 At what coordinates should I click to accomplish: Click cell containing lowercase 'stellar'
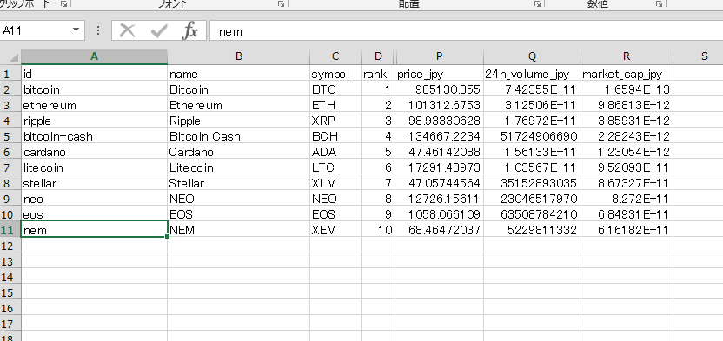(x=94, y=183)
